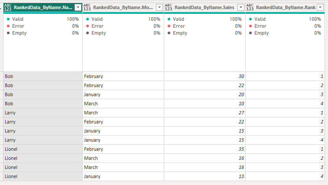Expand filter arrow on Rank column
Image resolution: width=328 pixels, height=185 pixels.
320,7
